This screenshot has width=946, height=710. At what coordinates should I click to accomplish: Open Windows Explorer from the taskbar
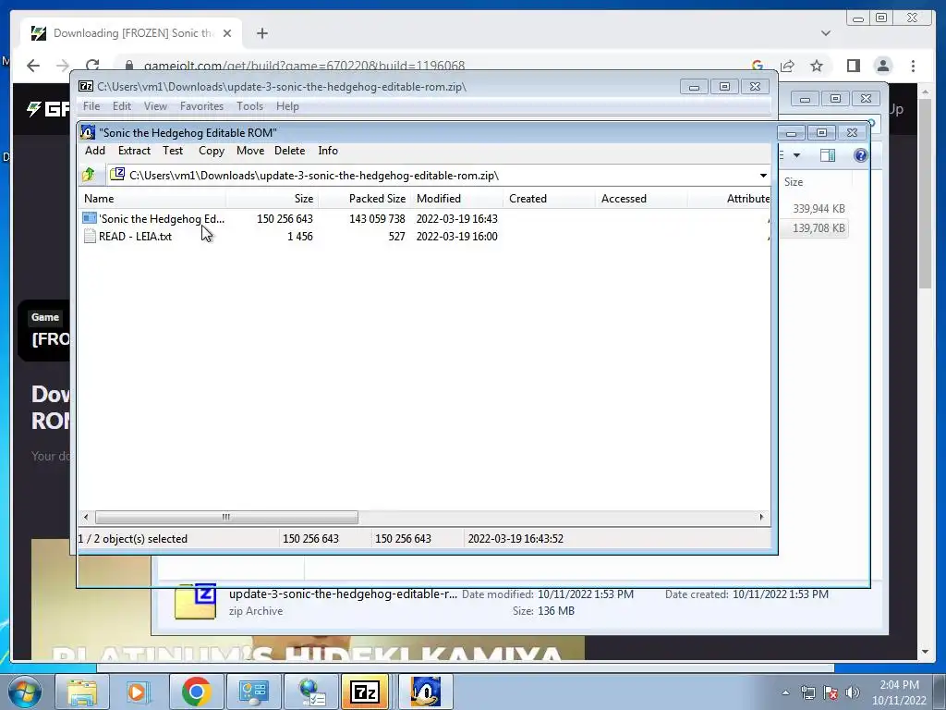point(82,692)
